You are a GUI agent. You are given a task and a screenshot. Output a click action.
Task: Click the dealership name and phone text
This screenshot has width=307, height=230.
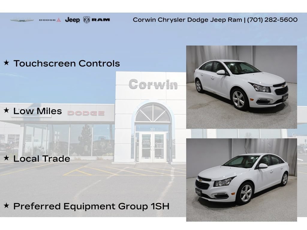pos(215,20)
